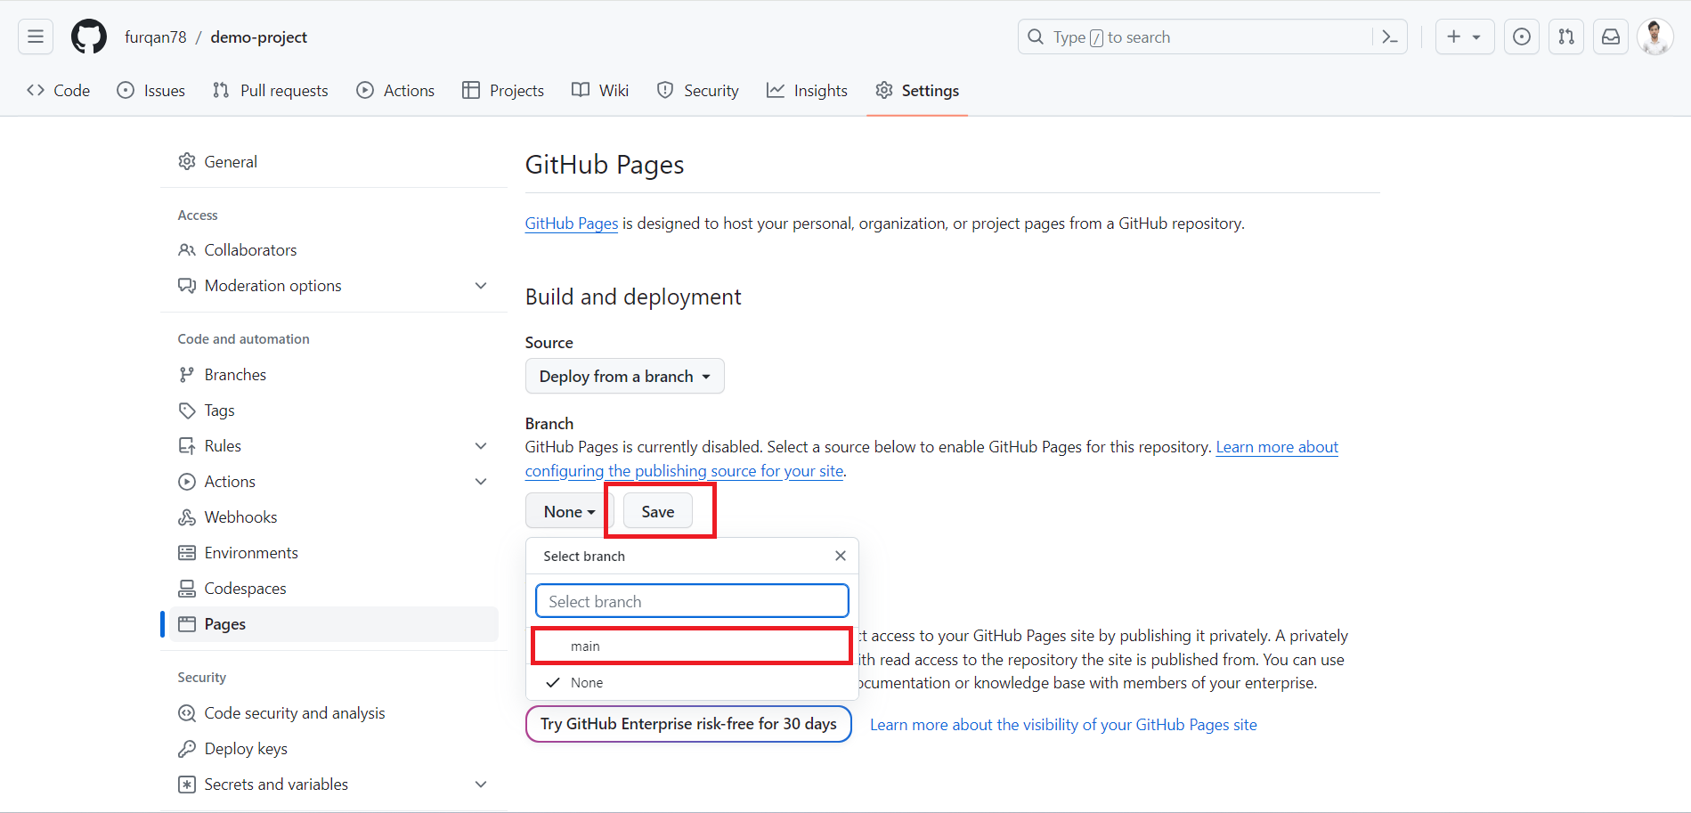This screenshot has height=813, width=1691.
Task: Select Pages in the sidebar
Action: [x=334, y=624]
